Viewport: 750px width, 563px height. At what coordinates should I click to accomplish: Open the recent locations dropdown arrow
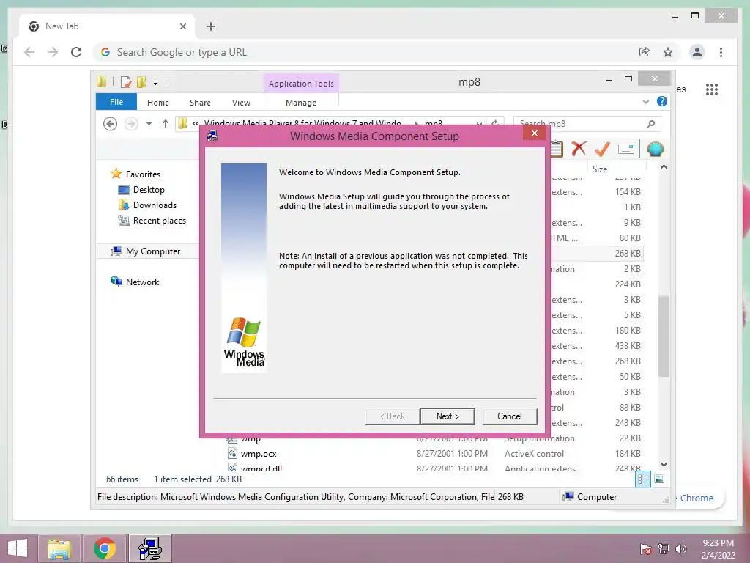[x=149, y=124]
